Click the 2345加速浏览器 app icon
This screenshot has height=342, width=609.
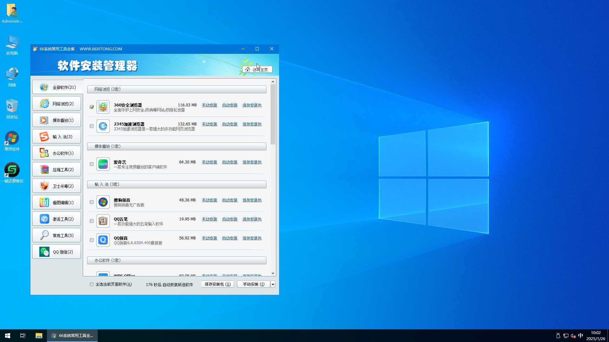[x=103, y=126]
